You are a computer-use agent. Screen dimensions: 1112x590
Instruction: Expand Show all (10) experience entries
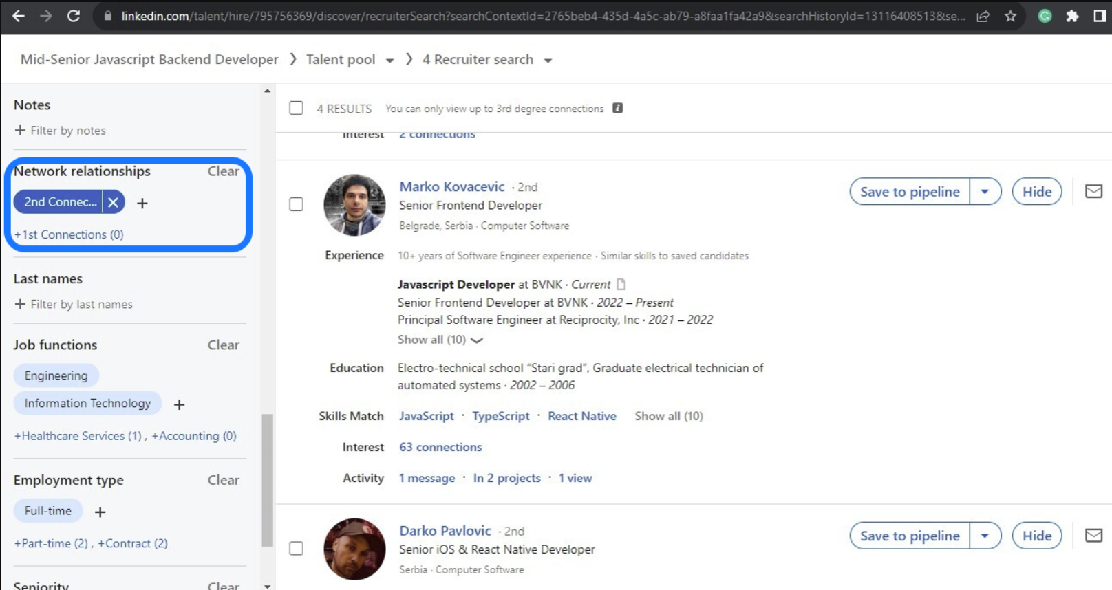coord(440,340)
